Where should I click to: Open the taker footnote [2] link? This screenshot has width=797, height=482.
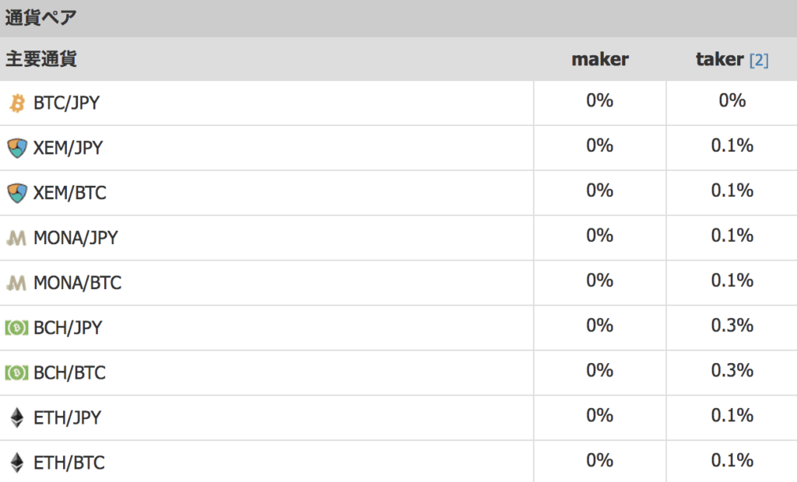(759, 61)
